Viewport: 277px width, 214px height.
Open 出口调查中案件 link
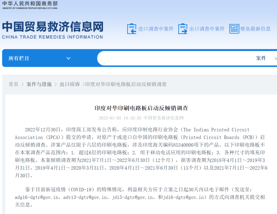tap(207, 29)
